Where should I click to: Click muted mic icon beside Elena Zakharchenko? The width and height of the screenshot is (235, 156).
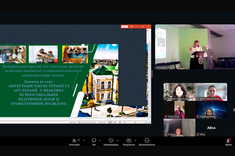(198, 99)
